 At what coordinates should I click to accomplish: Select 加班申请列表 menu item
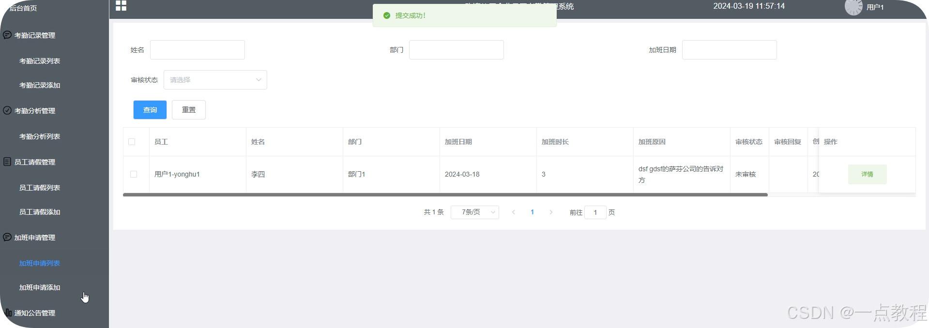(x=40, y=263)
